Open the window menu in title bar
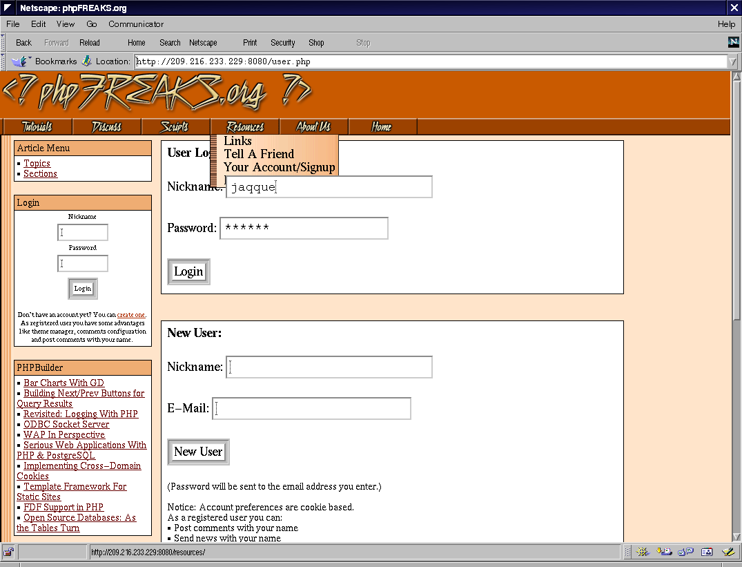 [8, 8]
